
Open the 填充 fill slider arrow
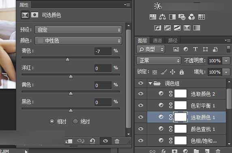point(226,72)
